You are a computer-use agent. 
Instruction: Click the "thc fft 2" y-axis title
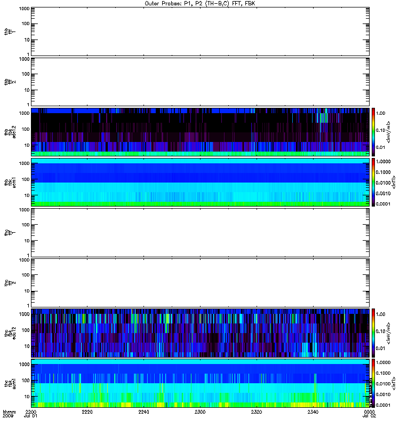(x=10, y=283)
